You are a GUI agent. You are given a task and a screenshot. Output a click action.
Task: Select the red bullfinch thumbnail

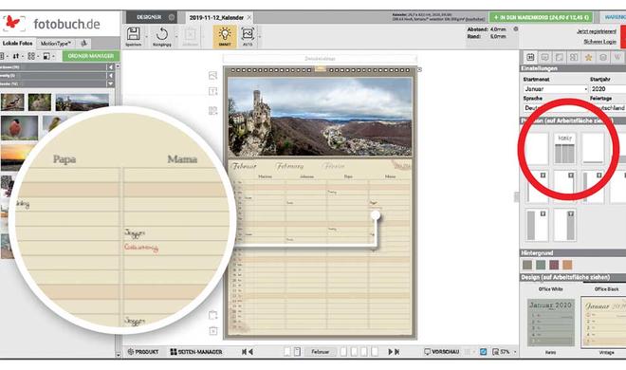[x=19, y=128]
